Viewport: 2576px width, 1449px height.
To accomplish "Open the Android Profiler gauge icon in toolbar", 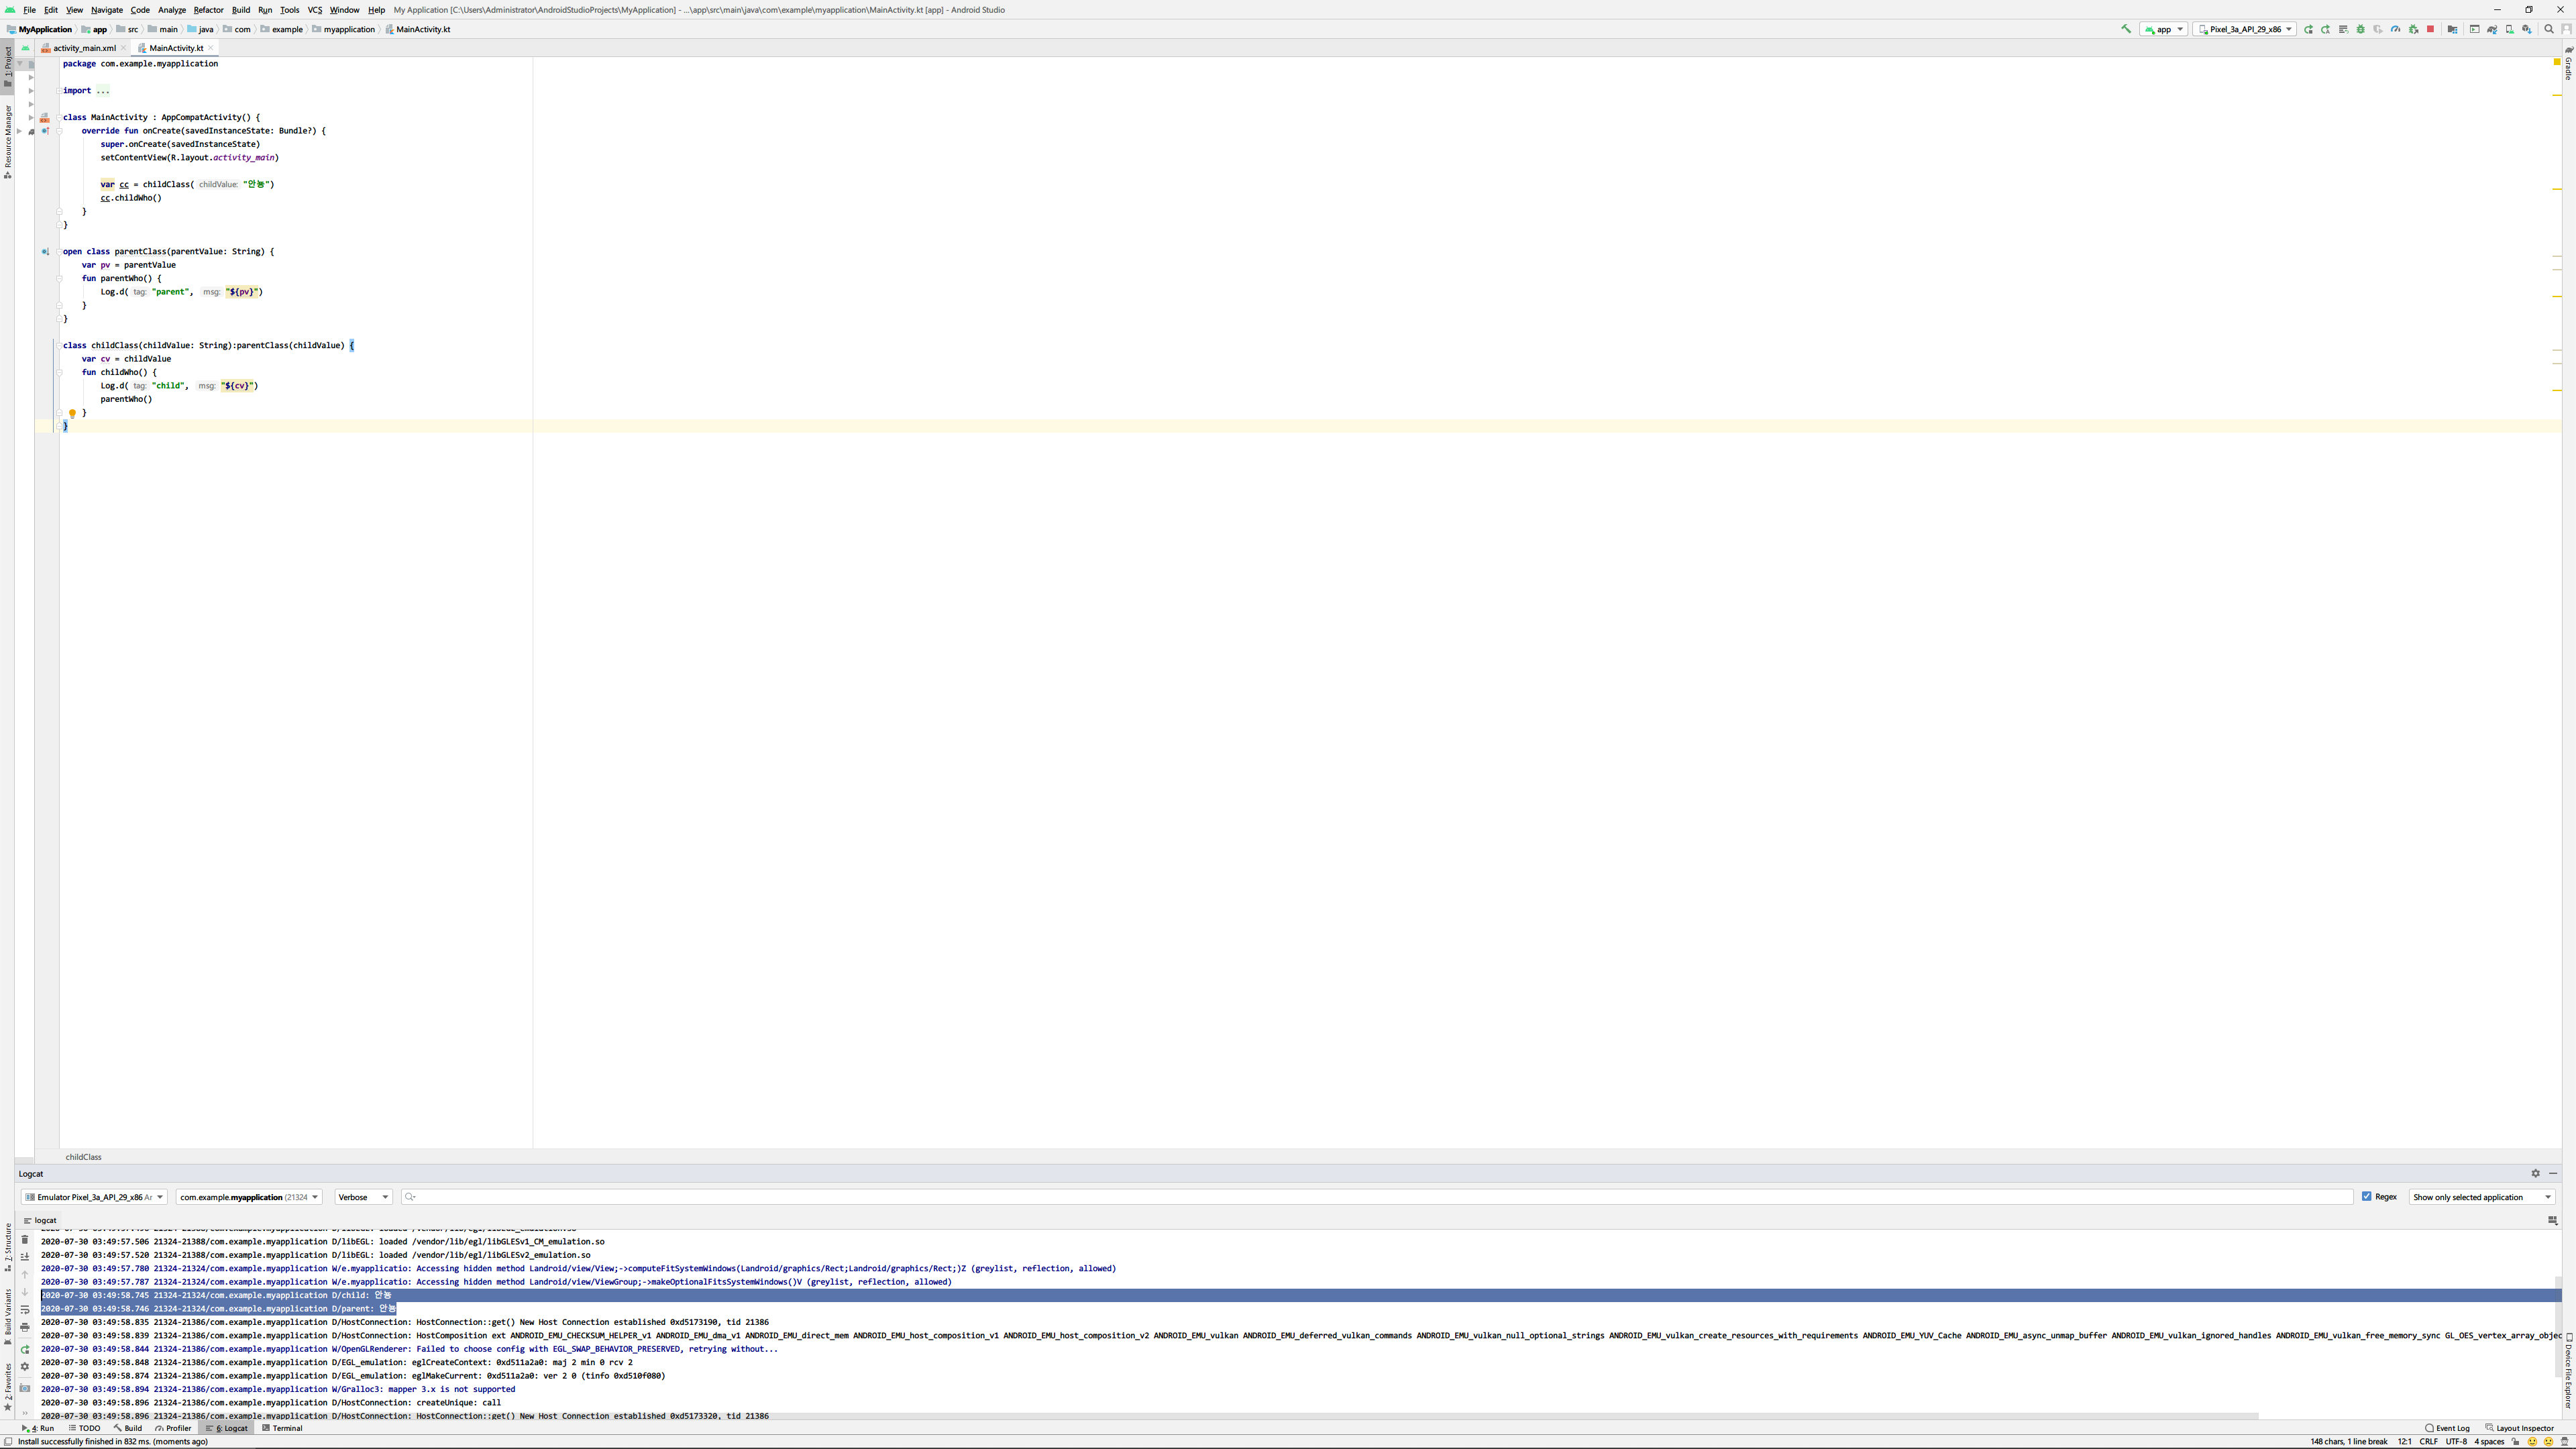I will click(2395, 29).
